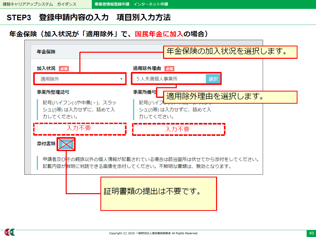Click the 事業所整理記号 label
316x237 pixels.
(x=53, y=92)
